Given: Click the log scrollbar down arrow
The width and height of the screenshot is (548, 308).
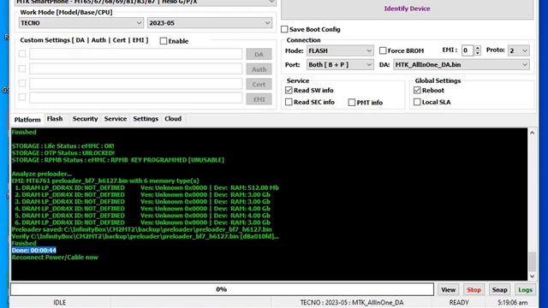Looking at the screenshot, I should click(532, 276).
